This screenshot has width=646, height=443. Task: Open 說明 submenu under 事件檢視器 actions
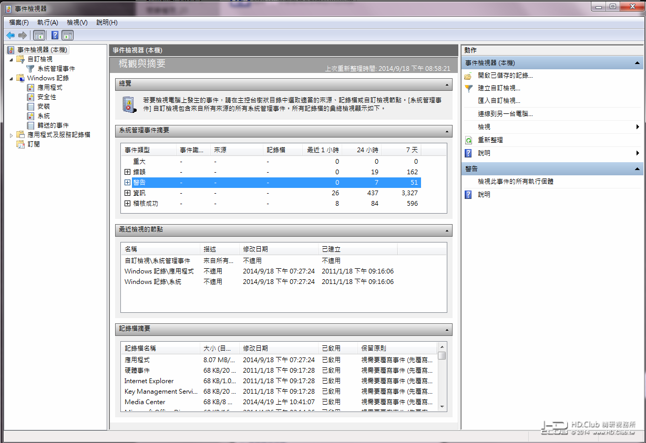(x=553, y=153)
